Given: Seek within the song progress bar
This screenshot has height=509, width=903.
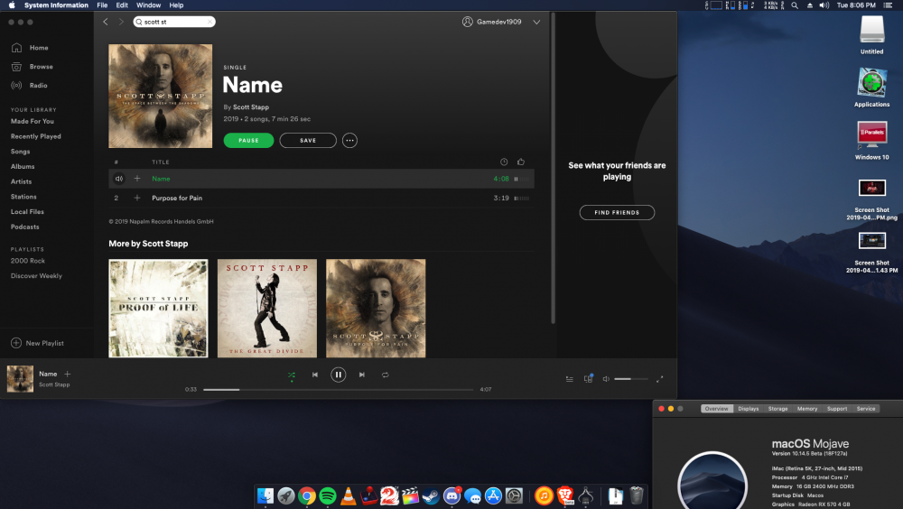Looking at the screenshot, I should click(338, 390).
